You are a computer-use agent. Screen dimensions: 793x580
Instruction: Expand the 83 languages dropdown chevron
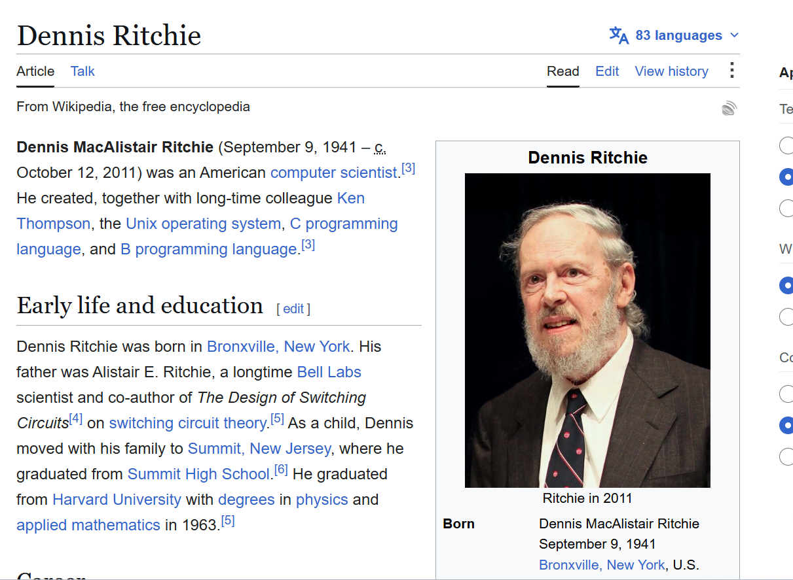pyautogui.click(x=734, y=35)
